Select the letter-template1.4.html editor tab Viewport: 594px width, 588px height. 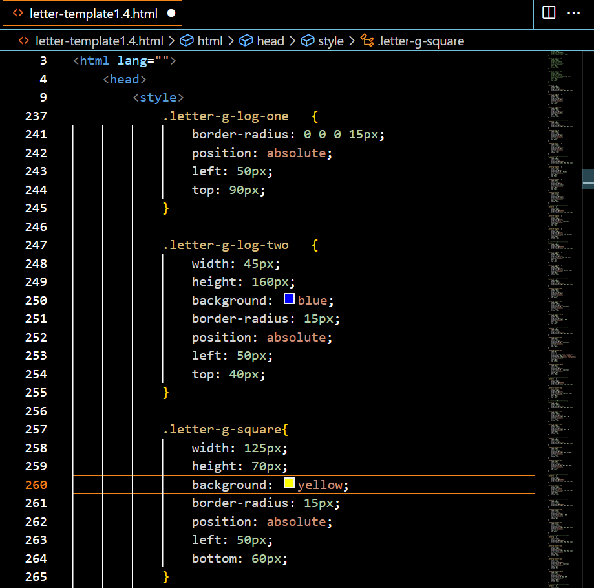94,13
